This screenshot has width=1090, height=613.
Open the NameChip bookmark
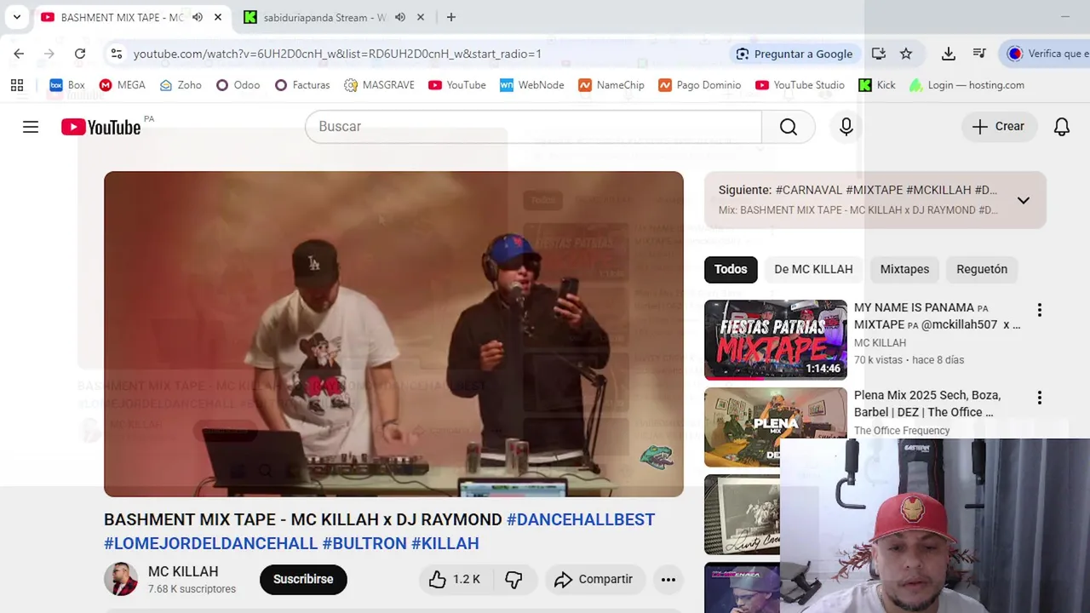[x=611, y=85]
